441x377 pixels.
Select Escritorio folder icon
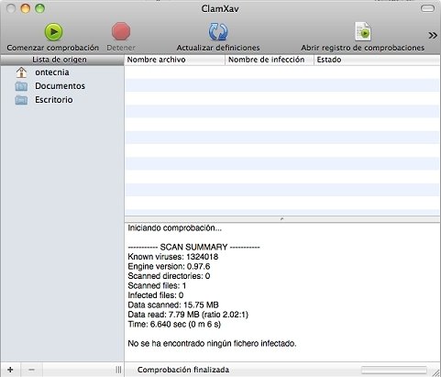click(x=21, y=100)
